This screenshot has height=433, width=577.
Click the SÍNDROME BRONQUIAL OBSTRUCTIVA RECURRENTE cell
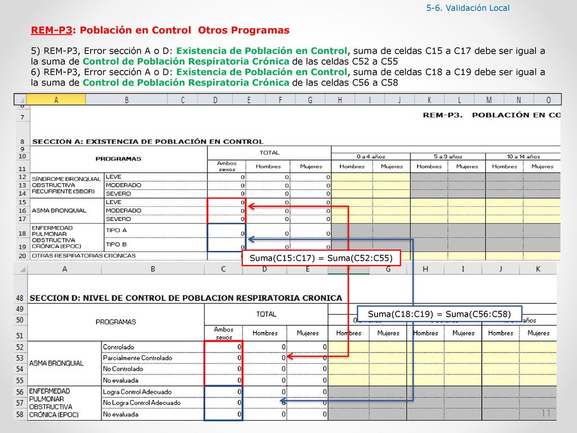(x=66, y=185)
